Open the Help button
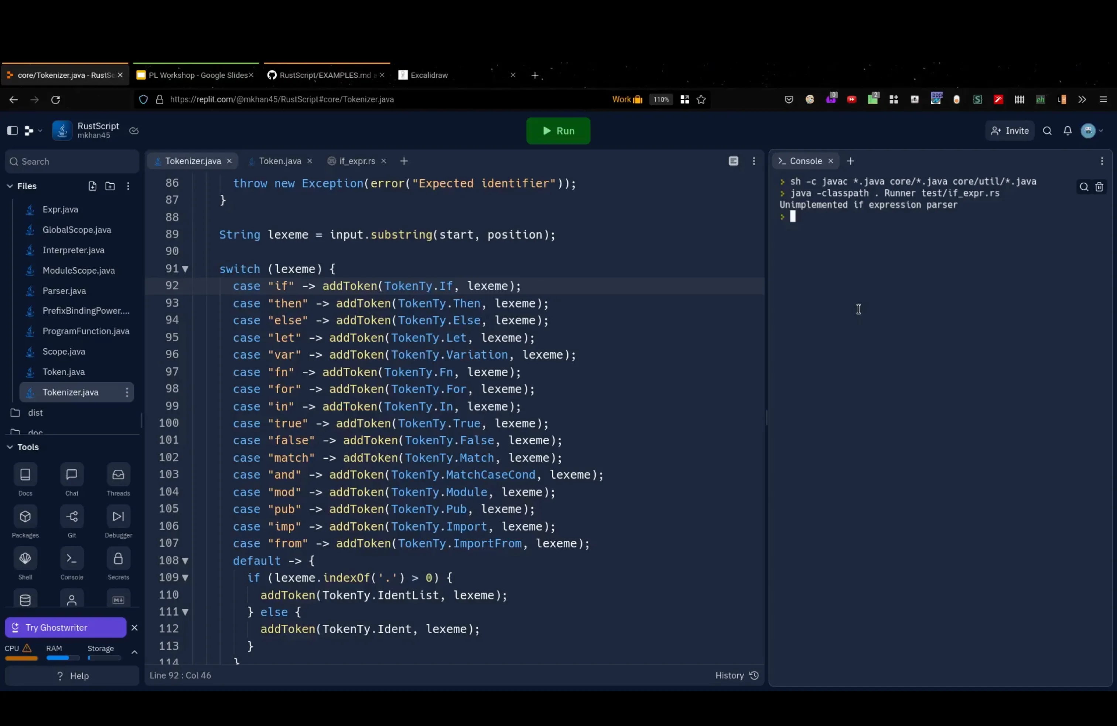The width and height of the screenshot is (1117, 726). tap(72, 676)
